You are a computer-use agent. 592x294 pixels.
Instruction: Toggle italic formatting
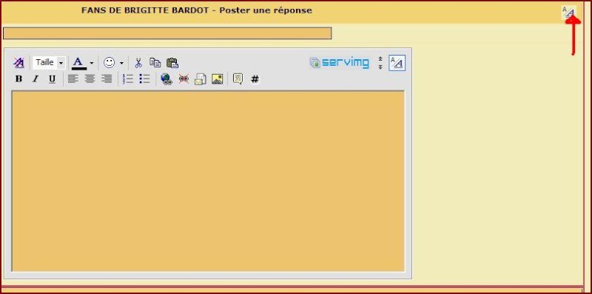[35, 79]
